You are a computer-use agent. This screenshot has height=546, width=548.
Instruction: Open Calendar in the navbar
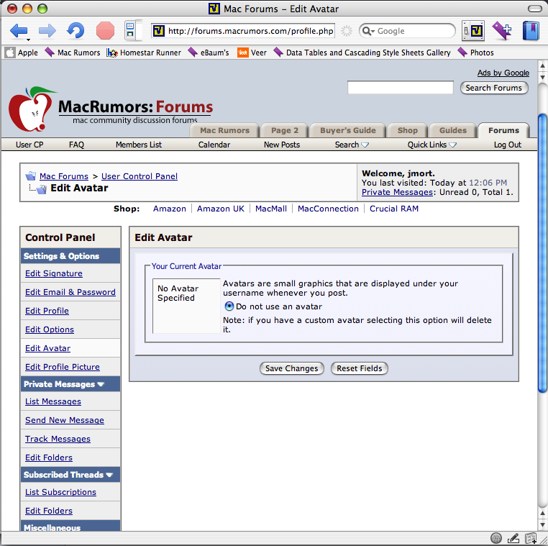pos(214,145)
